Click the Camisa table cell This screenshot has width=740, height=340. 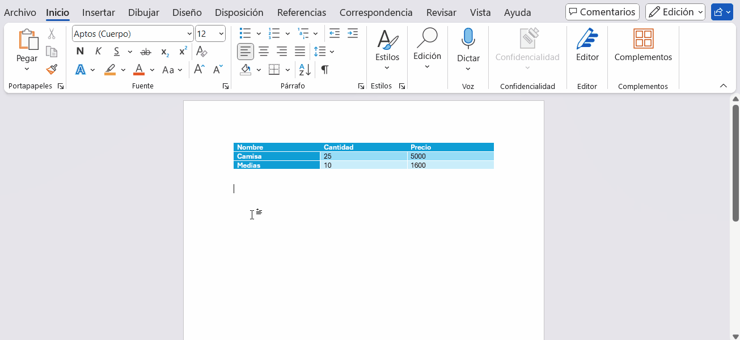pyautogui.click(x=277, y=156)
